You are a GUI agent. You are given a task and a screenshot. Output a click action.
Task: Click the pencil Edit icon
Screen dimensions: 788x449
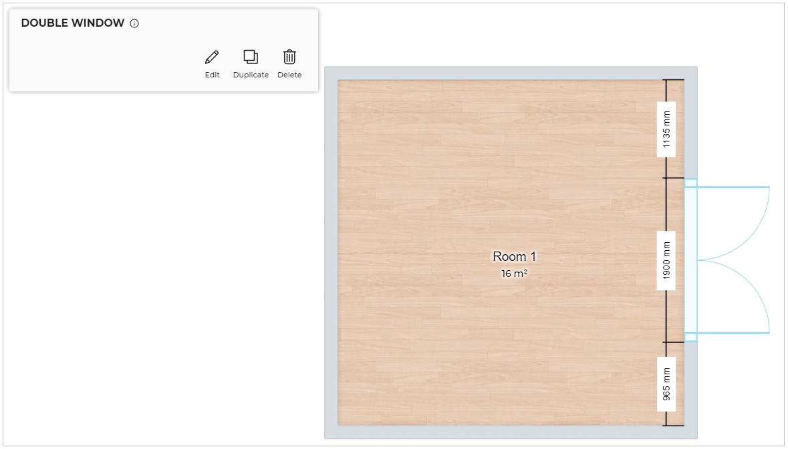212,57
